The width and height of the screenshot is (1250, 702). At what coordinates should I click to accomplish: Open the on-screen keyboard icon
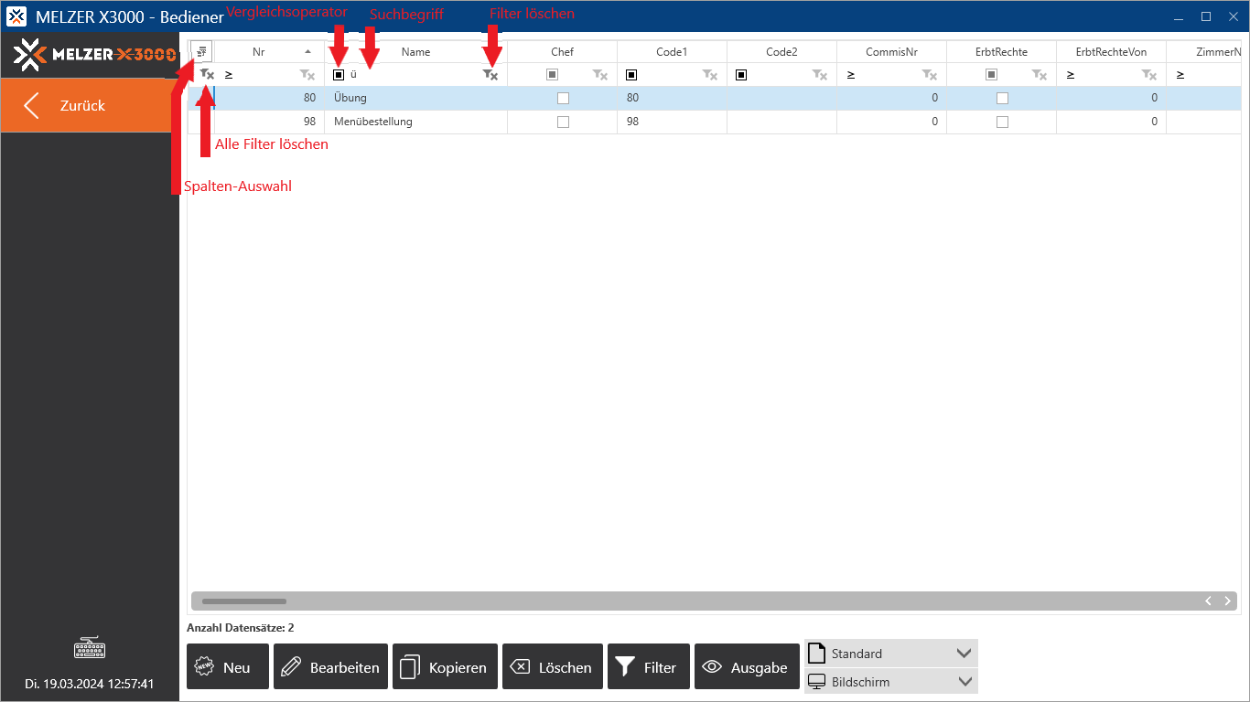tap(90, 649)
